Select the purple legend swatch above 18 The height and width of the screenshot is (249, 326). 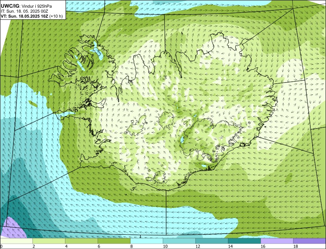(310, 241)
